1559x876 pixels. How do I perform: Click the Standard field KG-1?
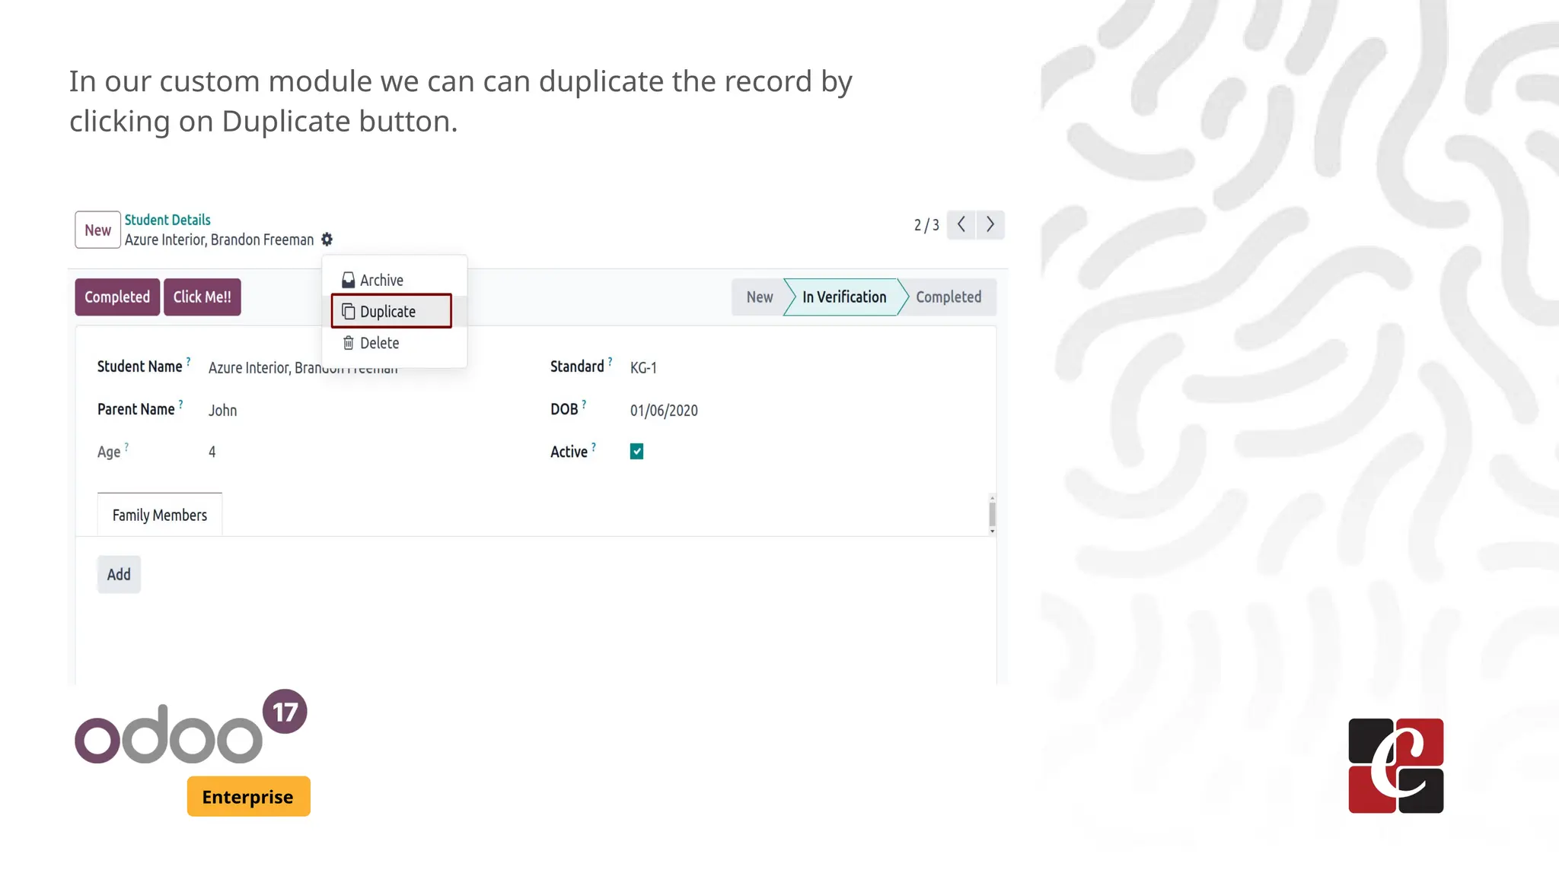pos(643,368)
